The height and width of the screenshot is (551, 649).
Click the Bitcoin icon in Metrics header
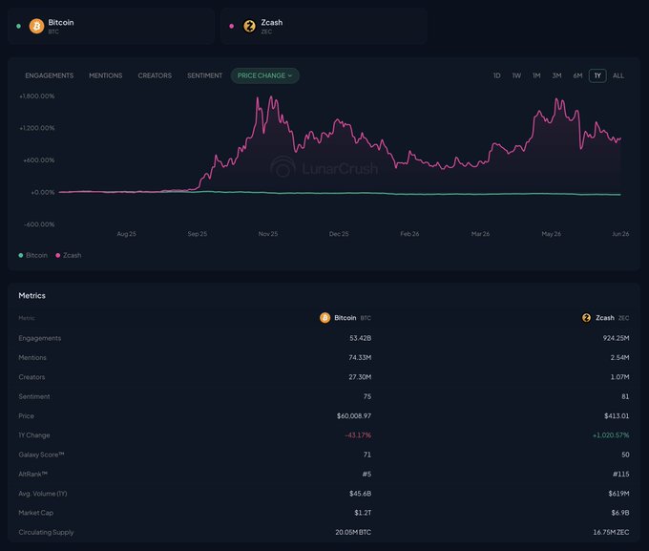[x=324, y=318]
